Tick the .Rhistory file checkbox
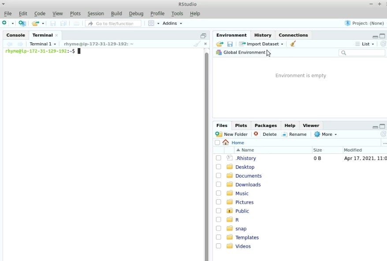 (x=219, y=158)
